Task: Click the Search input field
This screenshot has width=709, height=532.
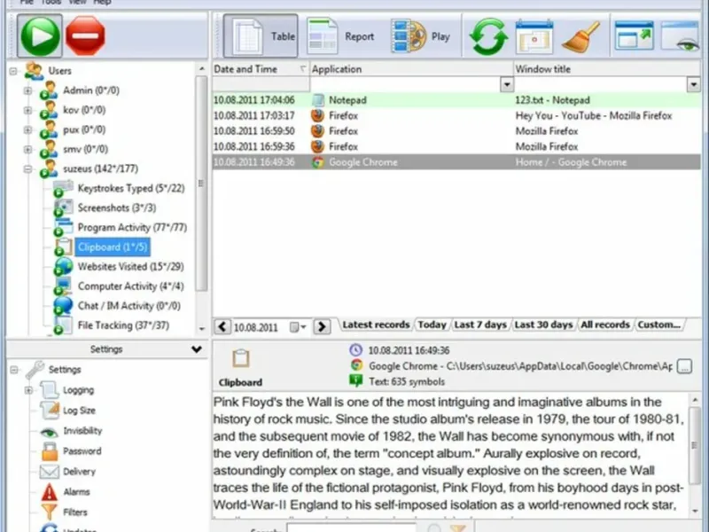Action: tap(351, 528)
